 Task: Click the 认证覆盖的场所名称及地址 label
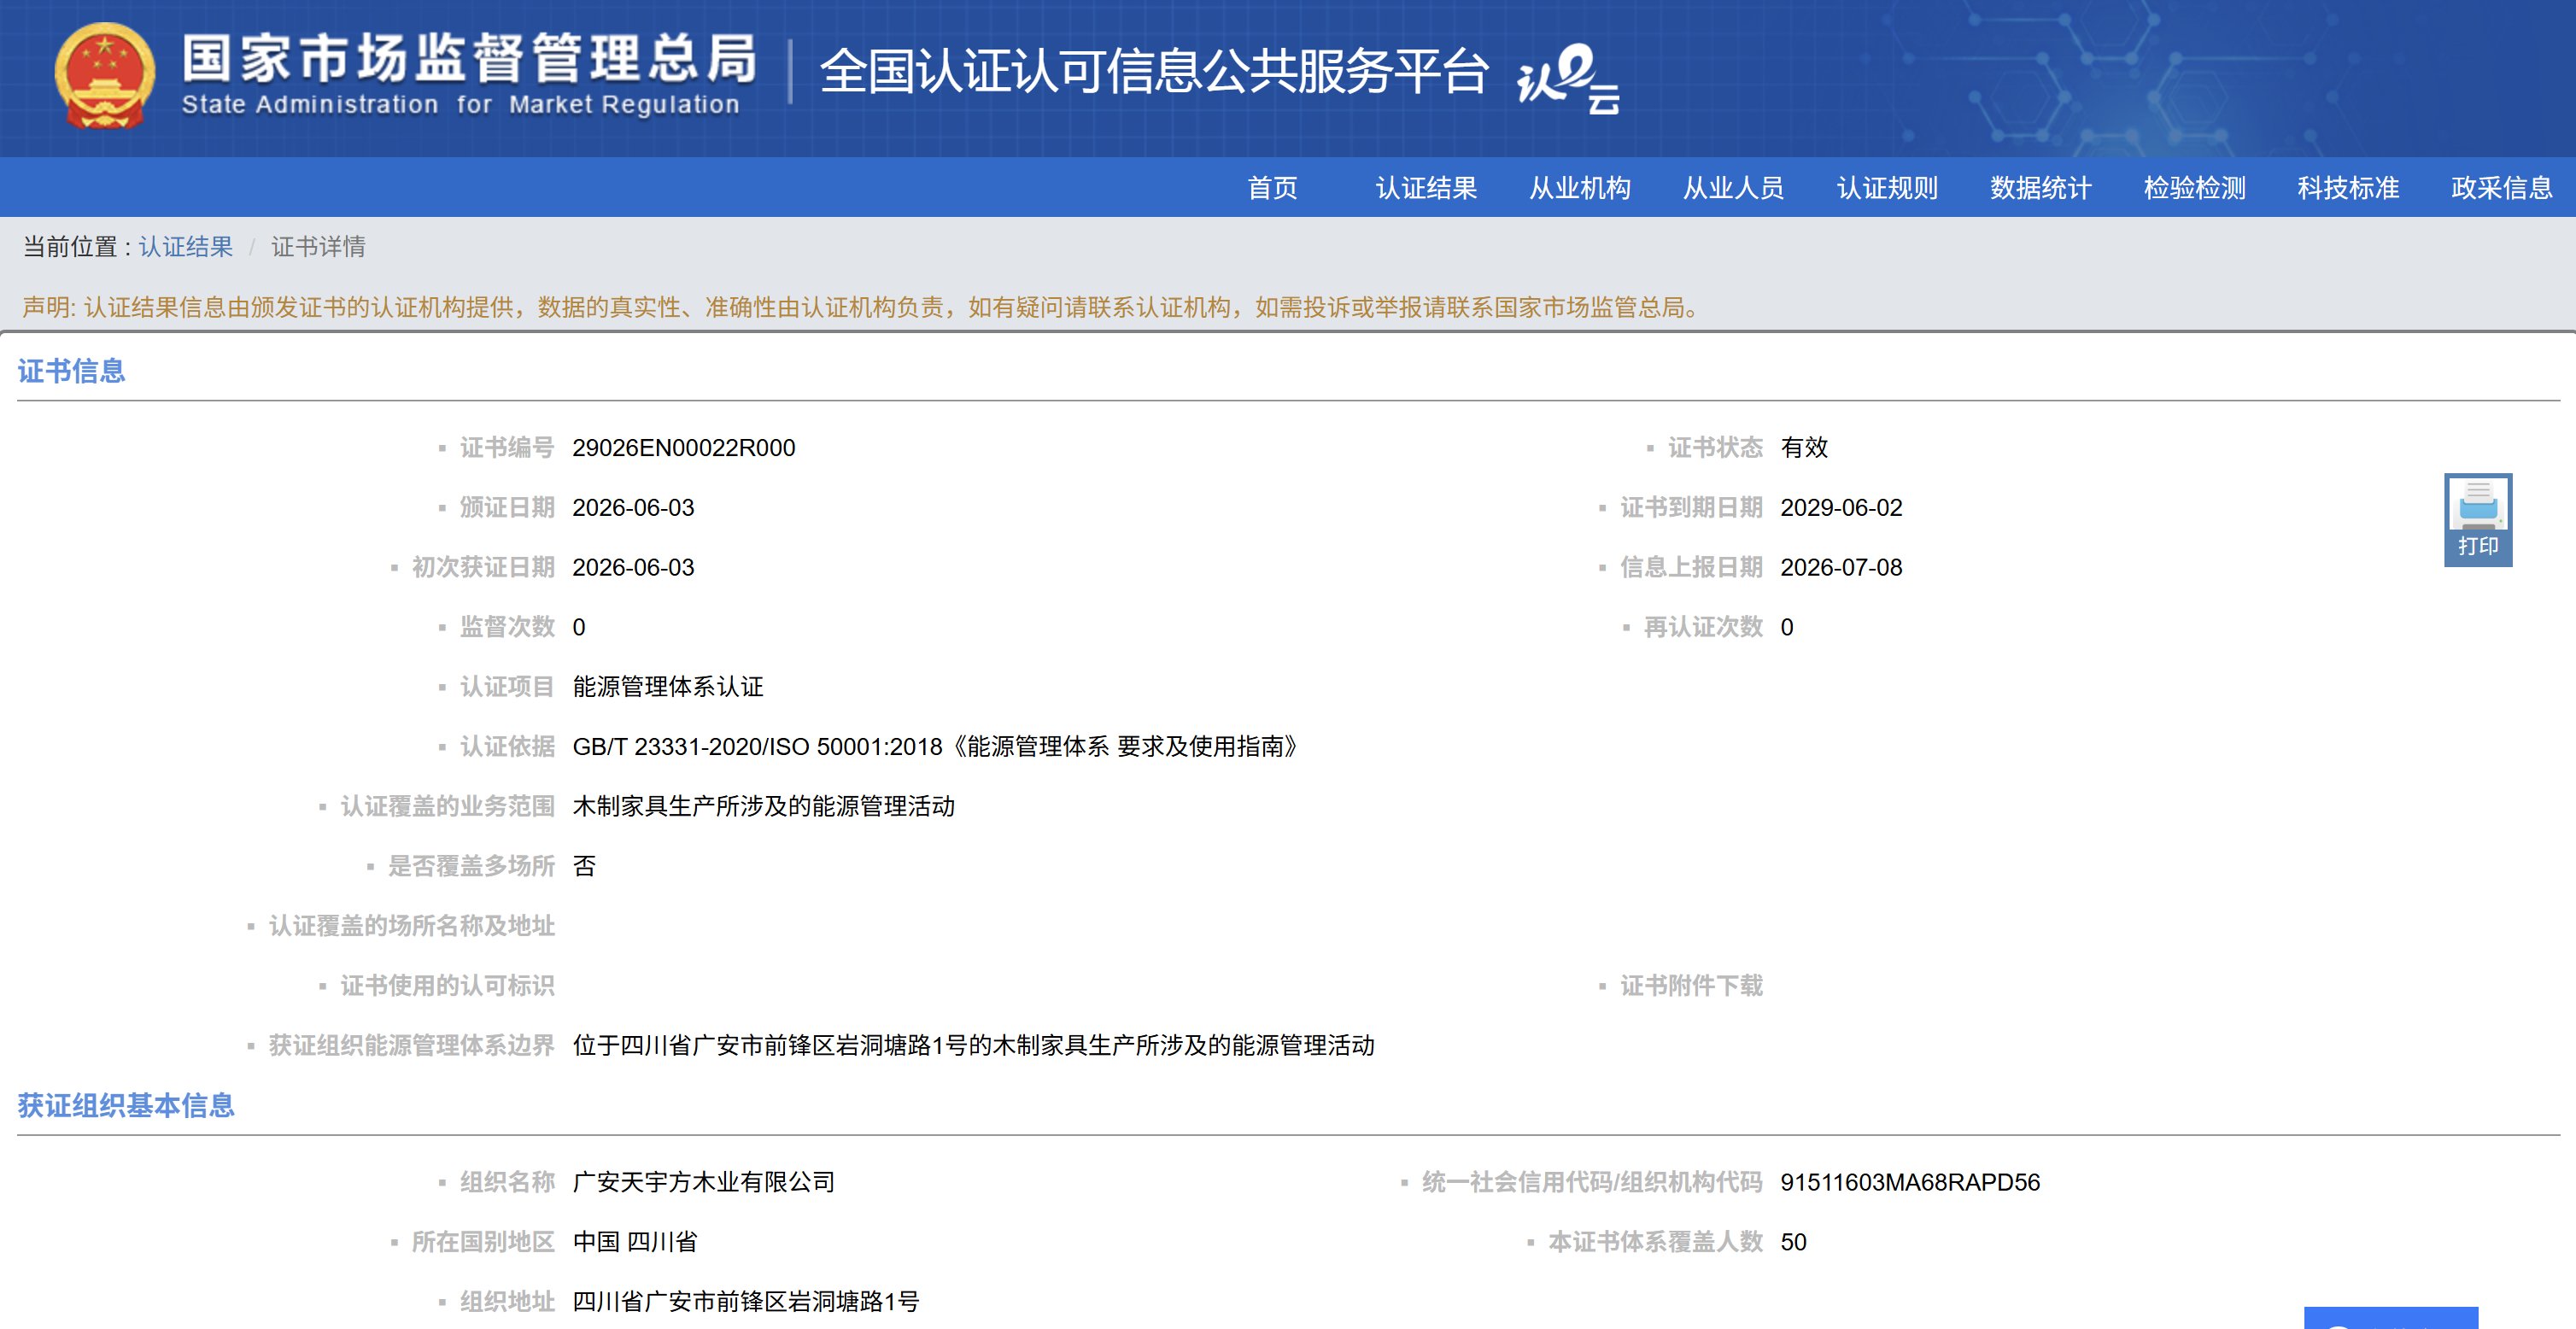tap(411, 926)
